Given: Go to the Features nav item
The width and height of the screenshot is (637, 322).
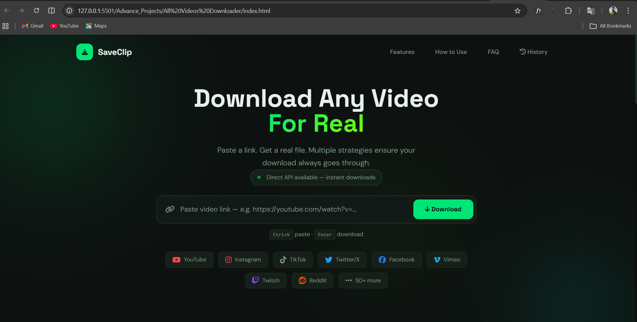Looking at the screenshot, I should pos(402,52).
